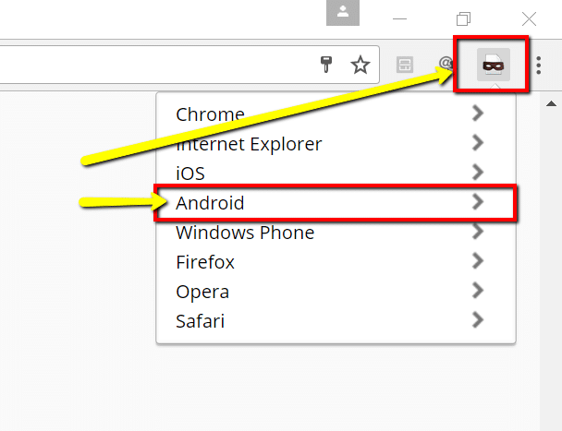This screenshot has height=431, width=562.
Task: Click the @ extension icon
Action: 446,64
